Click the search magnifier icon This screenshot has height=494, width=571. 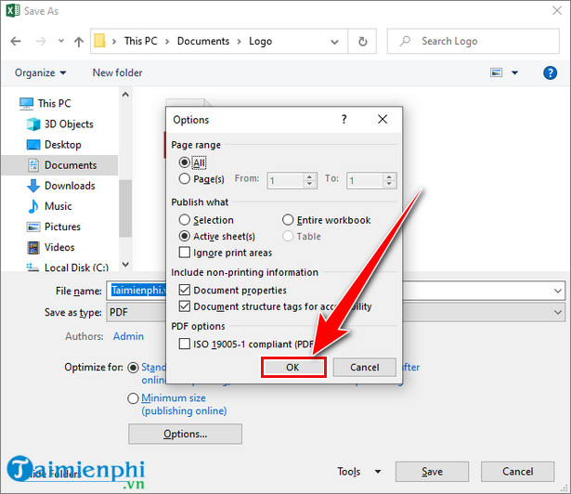405,41
